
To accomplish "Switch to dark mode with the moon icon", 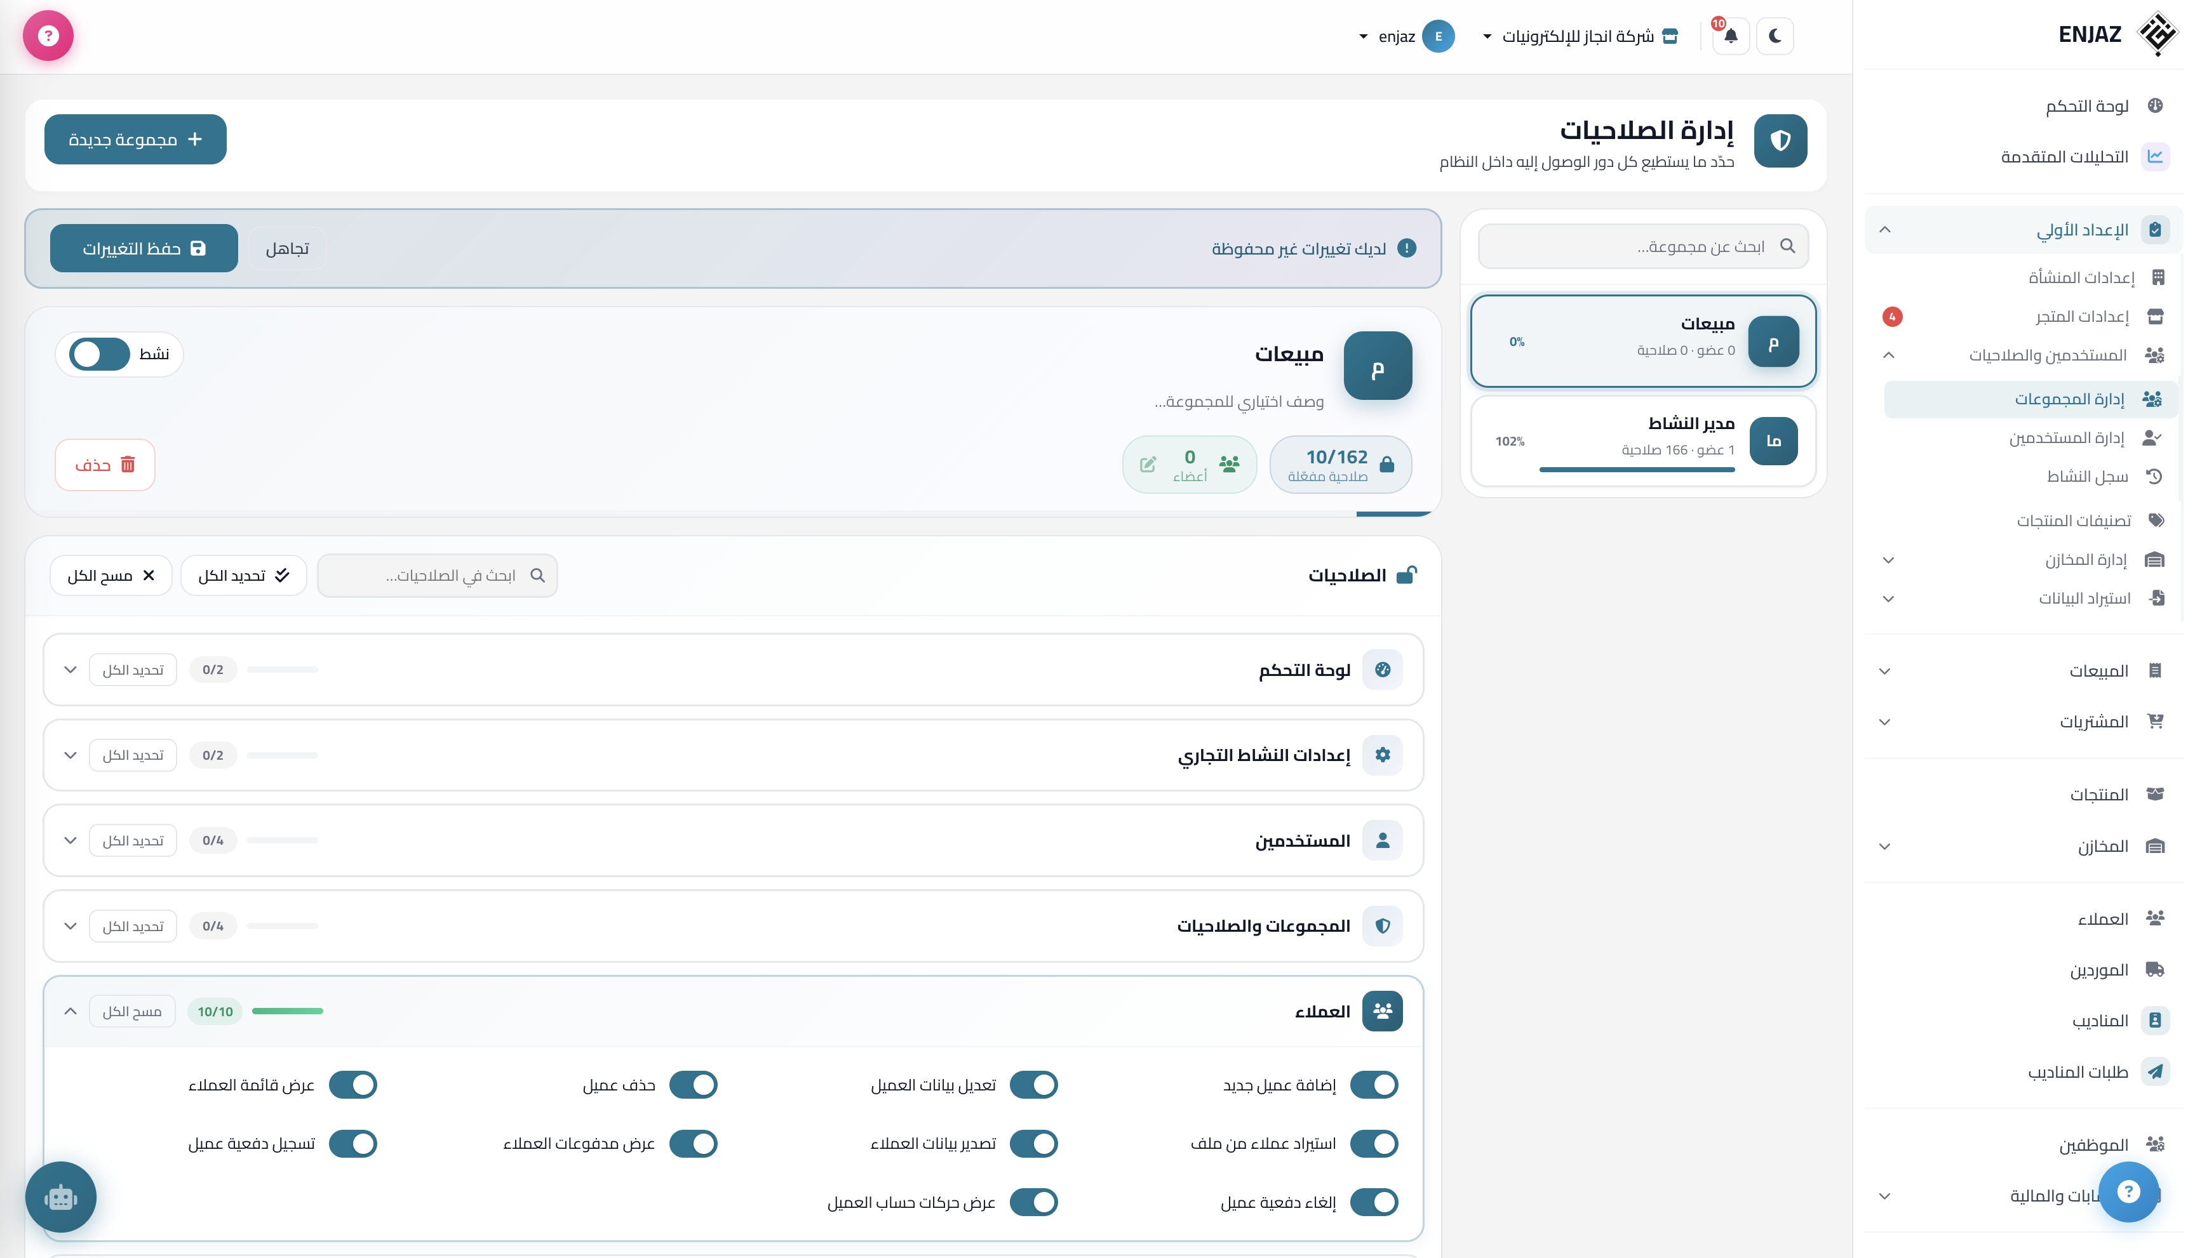I will click(1775, 36).
